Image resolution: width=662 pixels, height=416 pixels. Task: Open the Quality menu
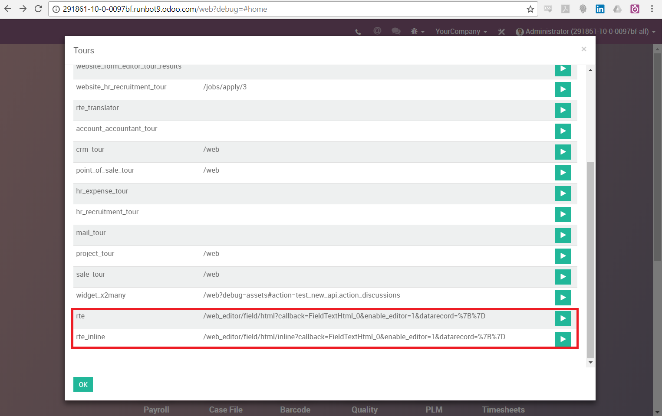coord(364,409)
